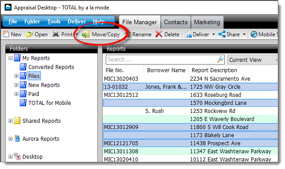
Task: Open the Share dropdown arrow
Action: [244, 35]
